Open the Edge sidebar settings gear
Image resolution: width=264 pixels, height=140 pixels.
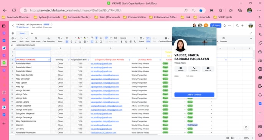(260, 135)
